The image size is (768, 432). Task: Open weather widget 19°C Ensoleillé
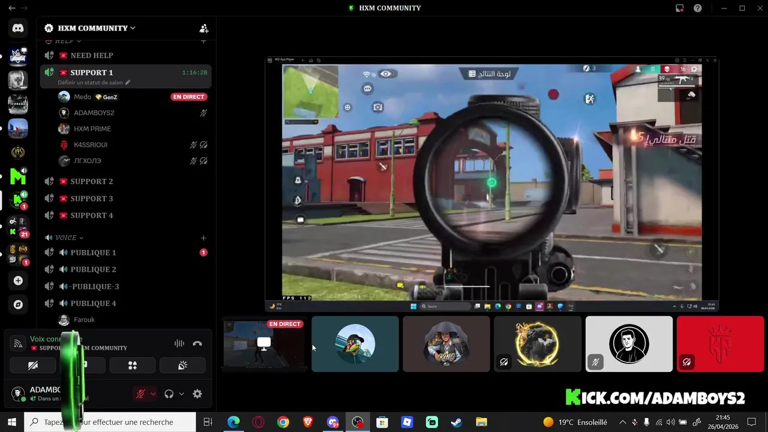(x=575, y=422)
